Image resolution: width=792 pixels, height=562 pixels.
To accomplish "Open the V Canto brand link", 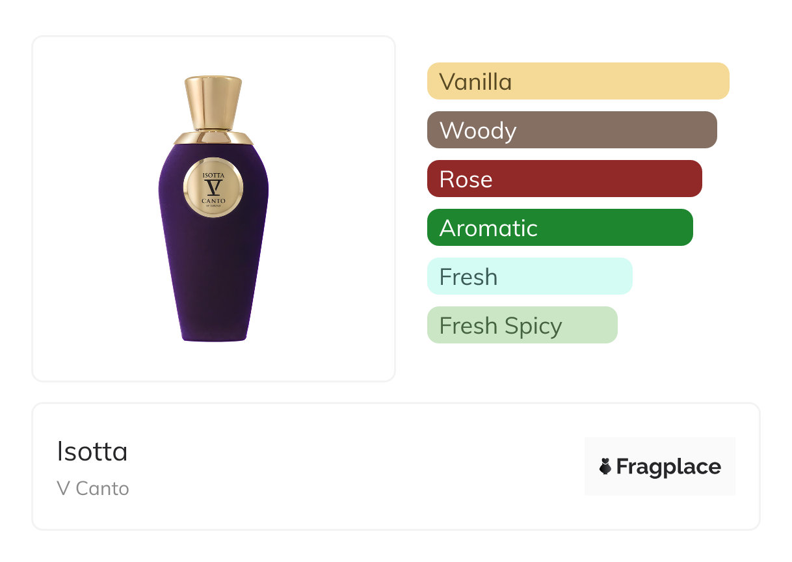I will (x=93, y=488).
